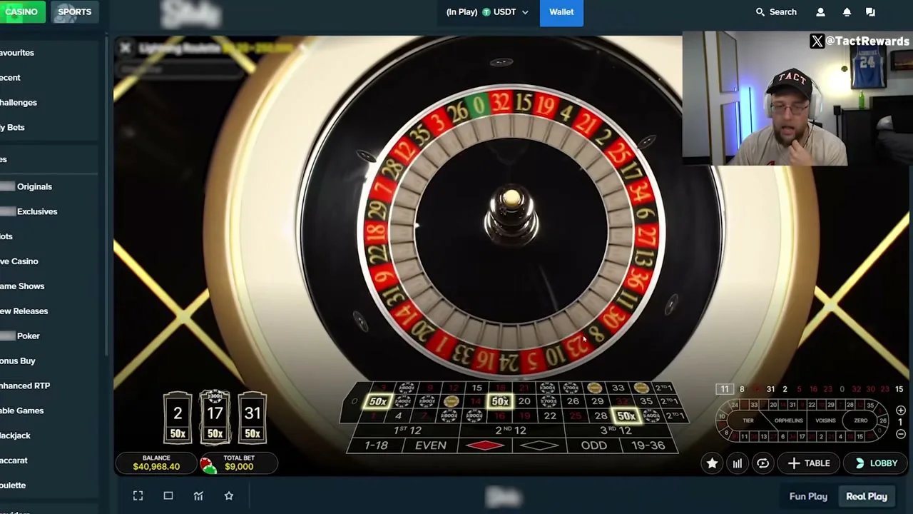Toggle autoplay repeat icon
Image resolution: width=913 pixels, height=514 pixels.
point(763,463)
